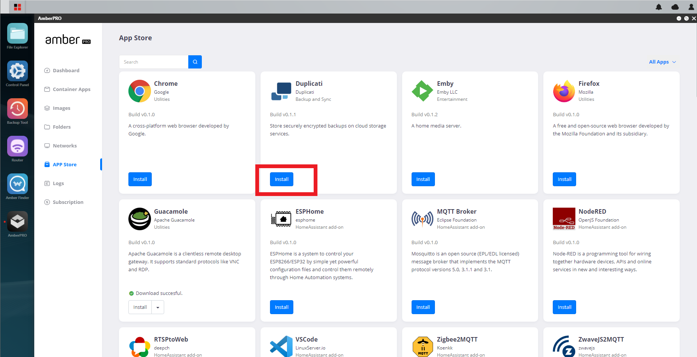Install the NodeRED app
The width and height of the screenshot is (697, 357).
(564, 307)
